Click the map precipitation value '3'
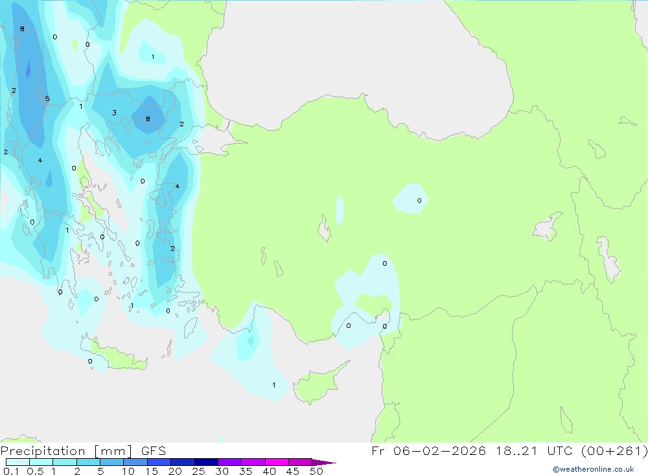This screenshot has height=475, width=648. point(114,113)
